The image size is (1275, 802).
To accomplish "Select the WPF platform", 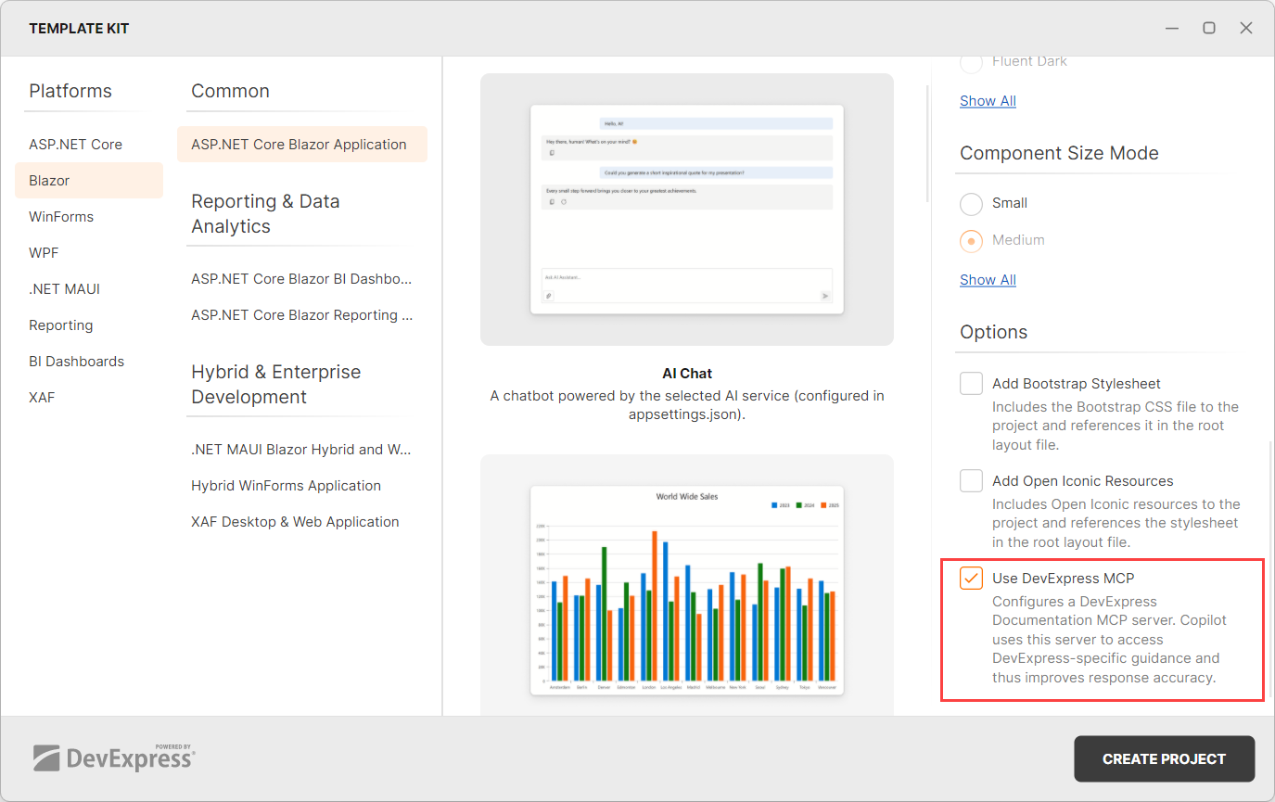I will pyautogui.click(x=43, y=252).
